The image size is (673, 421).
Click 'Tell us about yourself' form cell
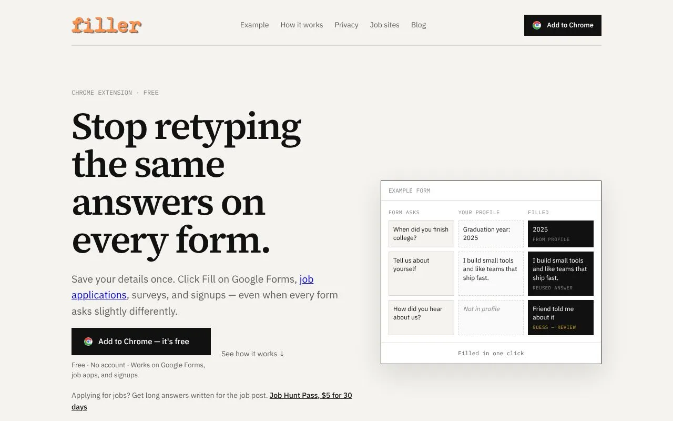pos(421,274)
